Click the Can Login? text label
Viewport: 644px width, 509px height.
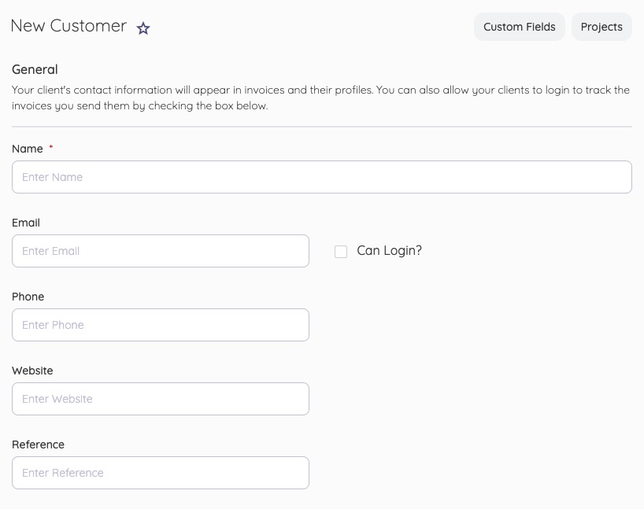click(x=389, y=250)
